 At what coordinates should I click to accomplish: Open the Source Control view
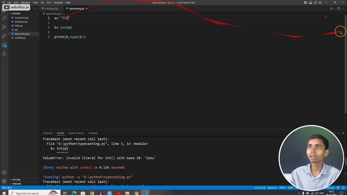click(x=4, y=27)
